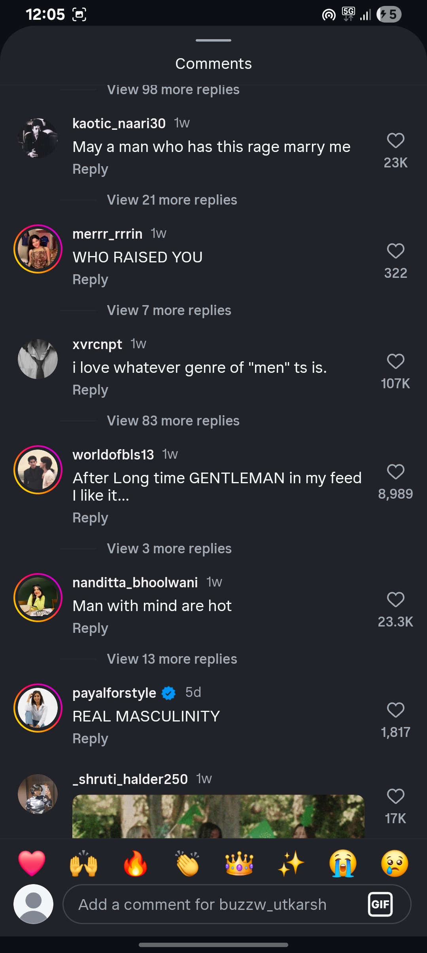The width and height of the screenshot is (427, 953).
Task: Like kaotic_naari30's comment
Action: [395, 140]
